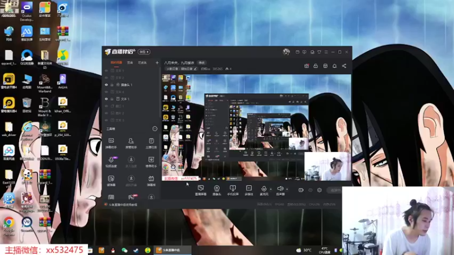Open the AnLink desktop icon
This screenshot has width=454, height=255.
(62, 81)
